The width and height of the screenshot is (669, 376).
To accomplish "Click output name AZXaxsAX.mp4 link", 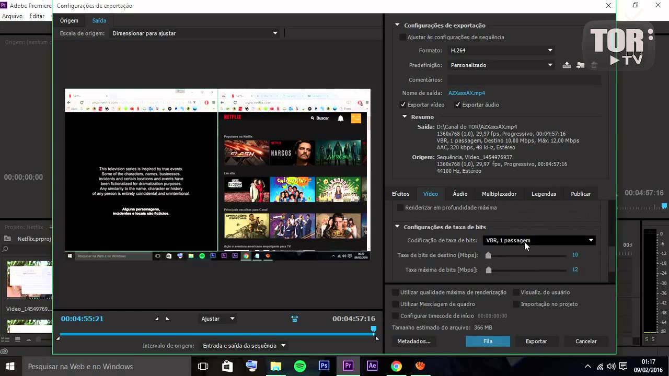I will point(467,93).
